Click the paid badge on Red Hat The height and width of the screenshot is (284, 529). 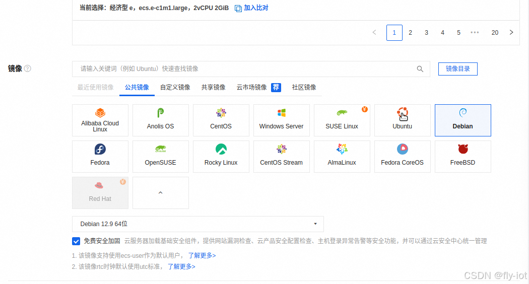point(123,182)
